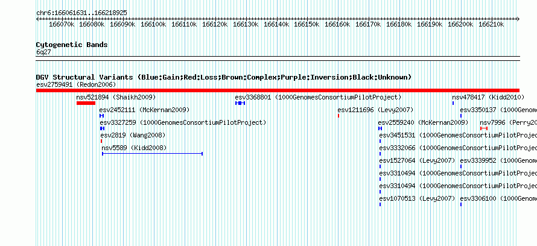Click the 166160k scale label
The image size is (537, 246).
click(x=337, y=24)
